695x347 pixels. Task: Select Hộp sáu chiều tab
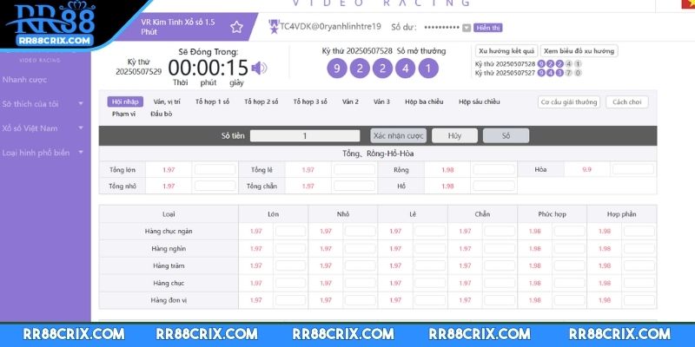480,101
